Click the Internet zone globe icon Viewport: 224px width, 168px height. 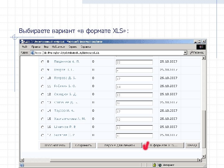click(160, 165)
